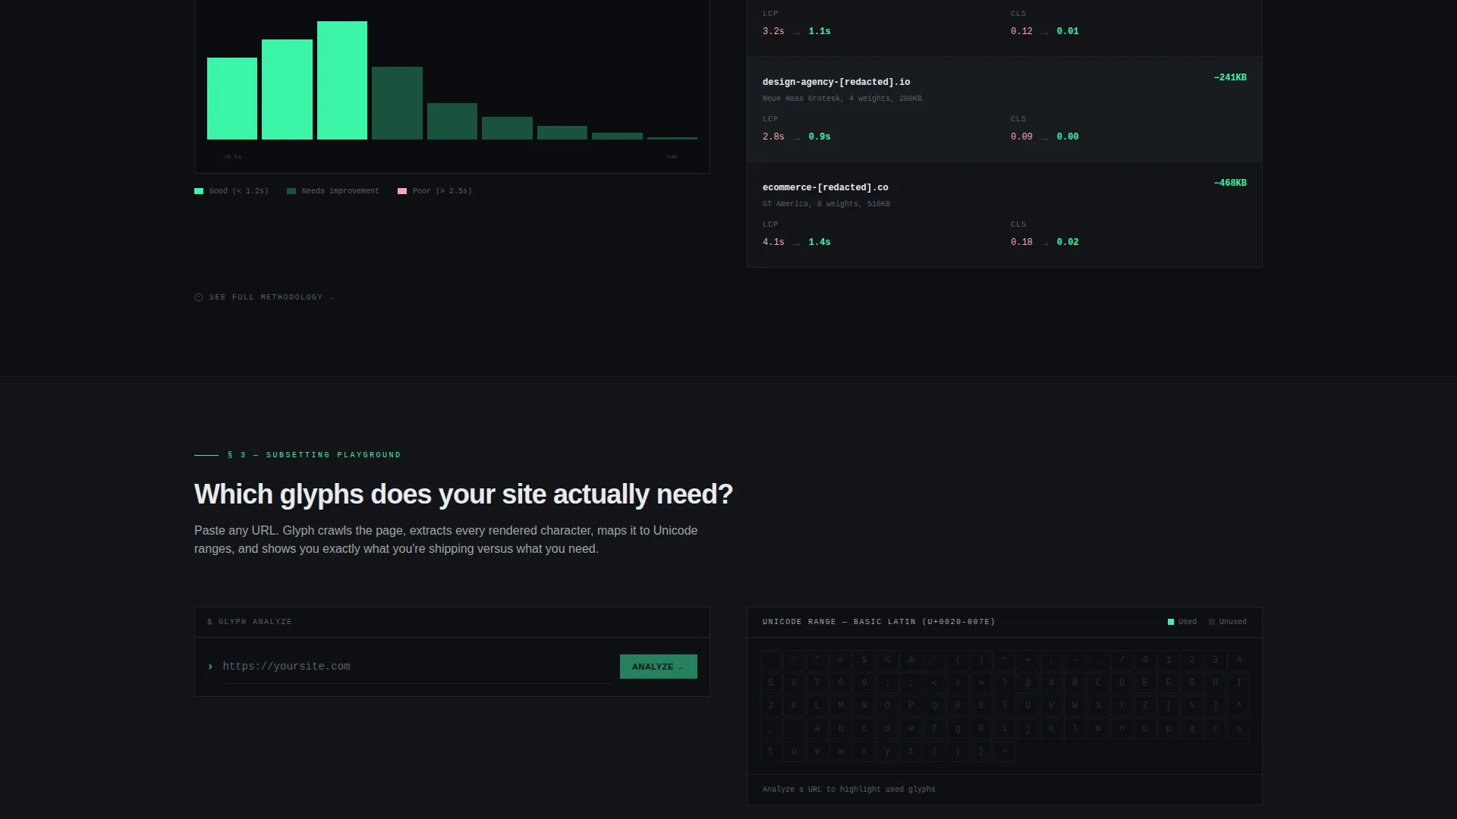Click the Needs improvement legend swatch

coord(291,191)
